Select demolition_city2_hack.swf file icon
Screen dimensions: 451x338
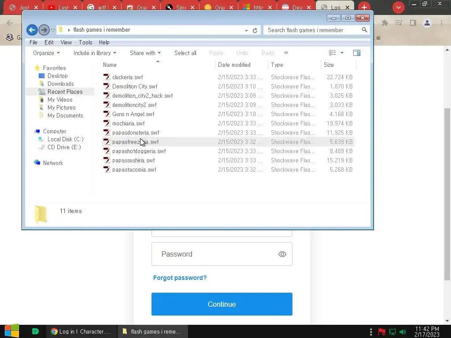[107, 96]
